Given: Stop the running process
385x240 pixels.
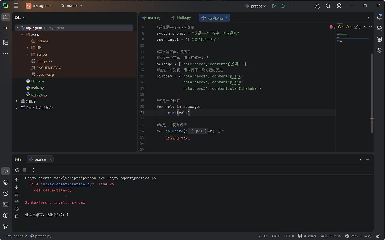Looking at the screenshot, I should pos(24,170).
